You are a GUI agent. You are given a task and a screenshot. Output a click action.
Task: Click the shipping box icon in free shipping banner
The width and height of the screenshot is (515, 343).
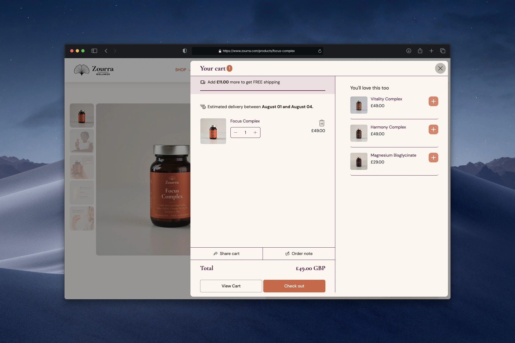[x=203, y=82]
